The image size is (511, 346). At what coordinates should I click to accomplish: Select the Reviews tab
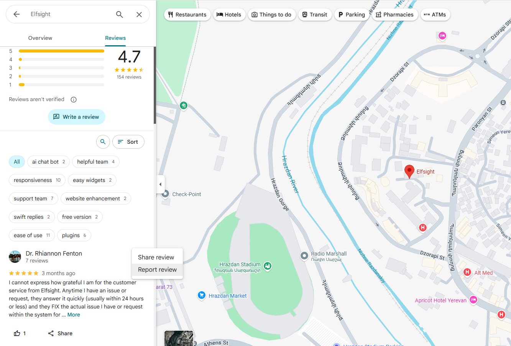pyautogui.click(x=115, y=38)
